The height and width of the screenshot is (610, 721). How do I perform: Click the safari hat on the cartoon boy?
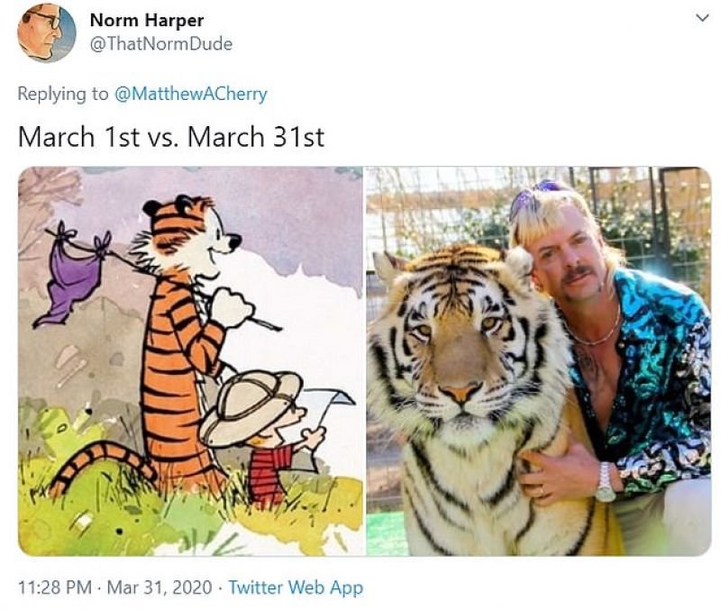click(251, 408)
